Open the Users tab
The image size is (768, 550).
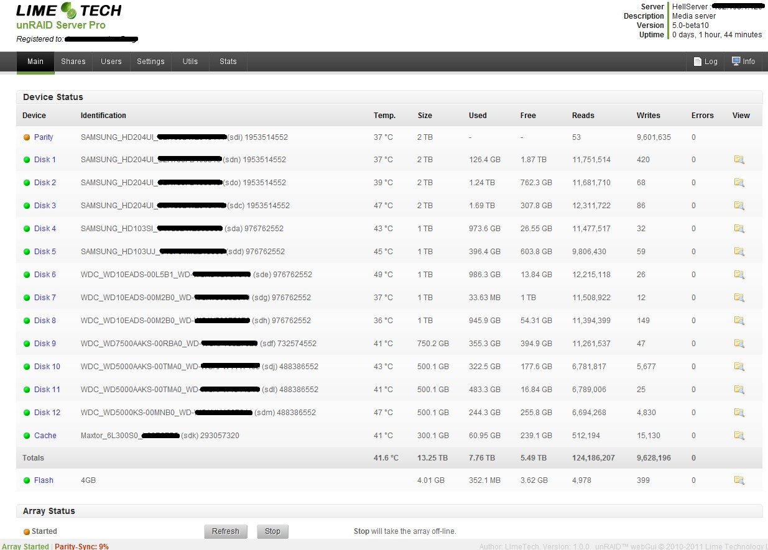coord(111,62)
